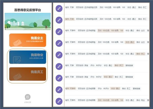Click the pencil edit icon in the first row
153x109 pixels.
pos(59,9)
